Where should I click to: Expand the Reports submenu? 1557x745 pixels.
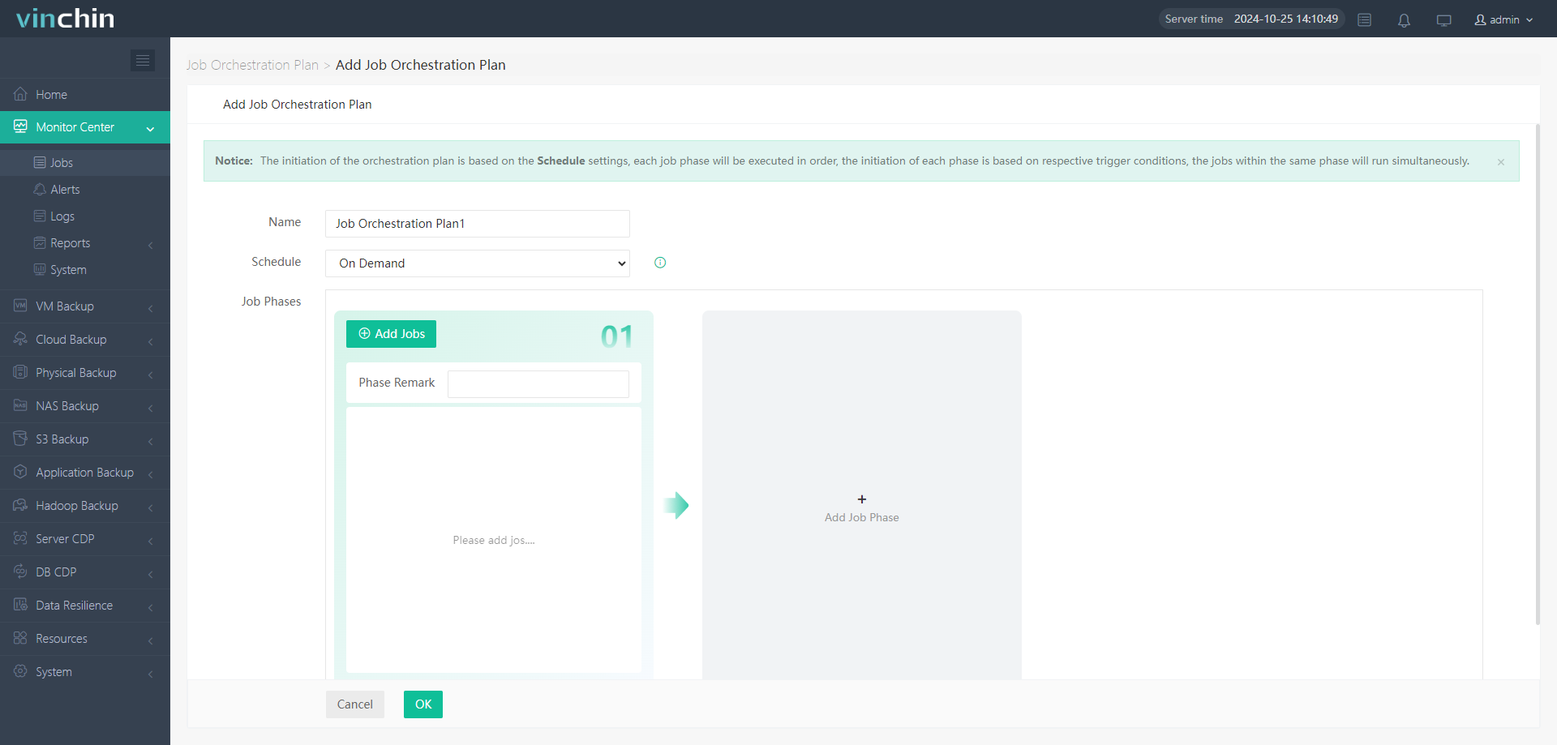point(70,242)
